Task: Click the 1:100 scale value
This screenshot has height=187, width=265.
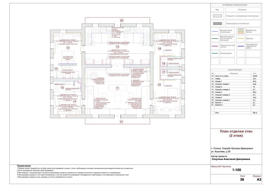Action: click(237, 170)
